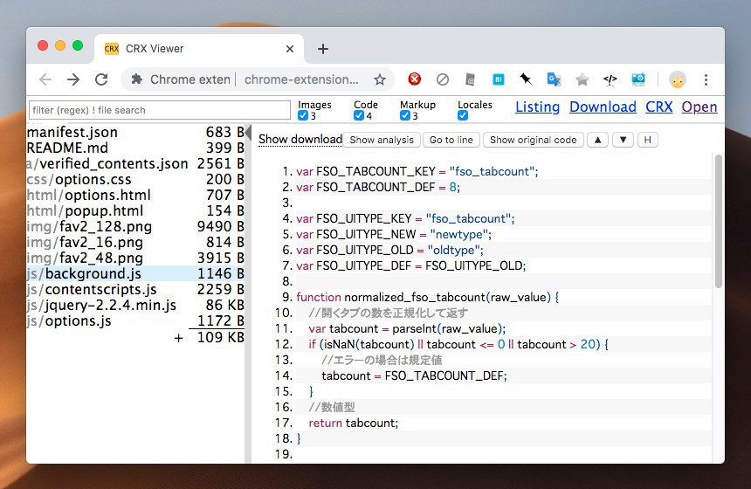Viewport: 751px width, 489px height.
Task: Toggle the Code filter checkbox
Action: pyautogui.click(x=359, y=116)
